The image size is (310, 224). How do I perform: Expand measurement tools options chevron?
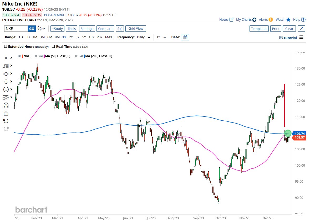point(11,97)
